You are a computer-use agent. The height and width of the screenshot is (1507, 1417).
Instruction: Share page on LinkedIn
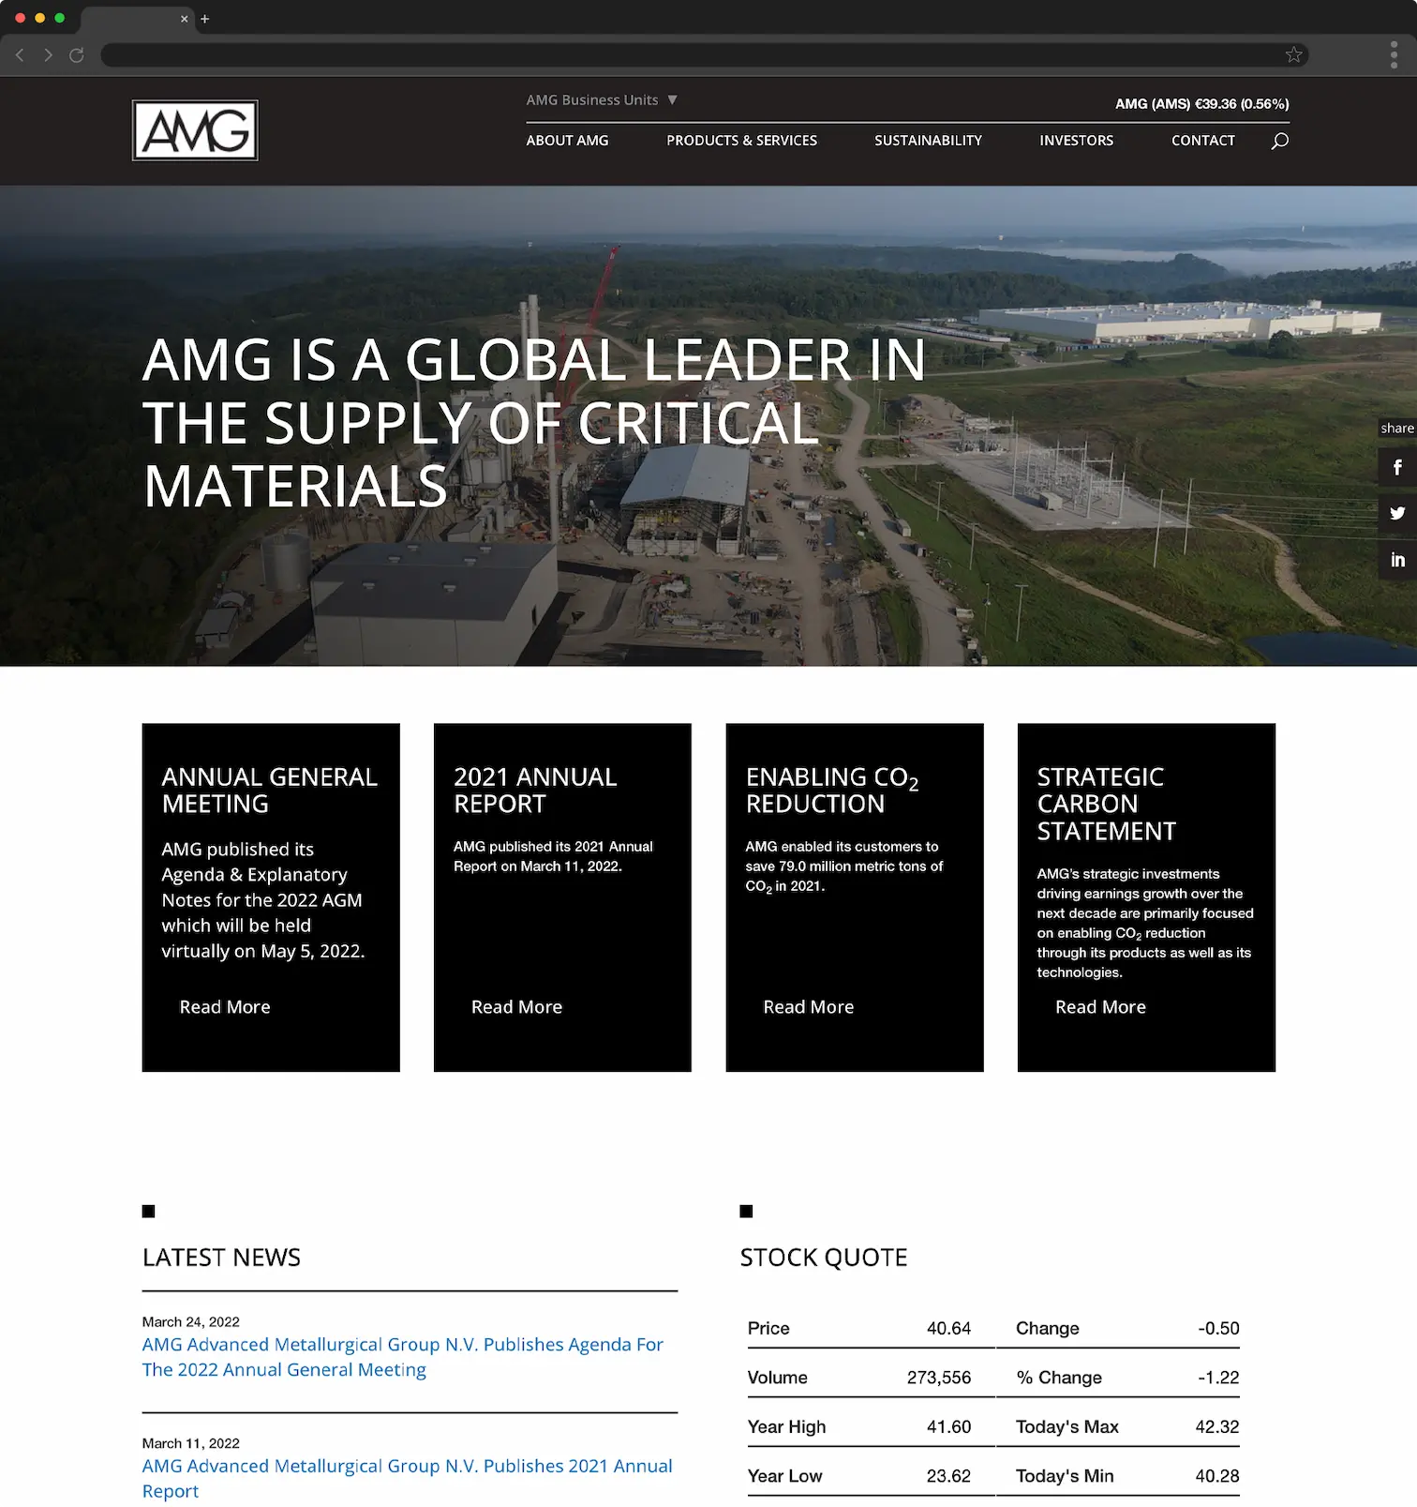click(x=1397, y=560)
